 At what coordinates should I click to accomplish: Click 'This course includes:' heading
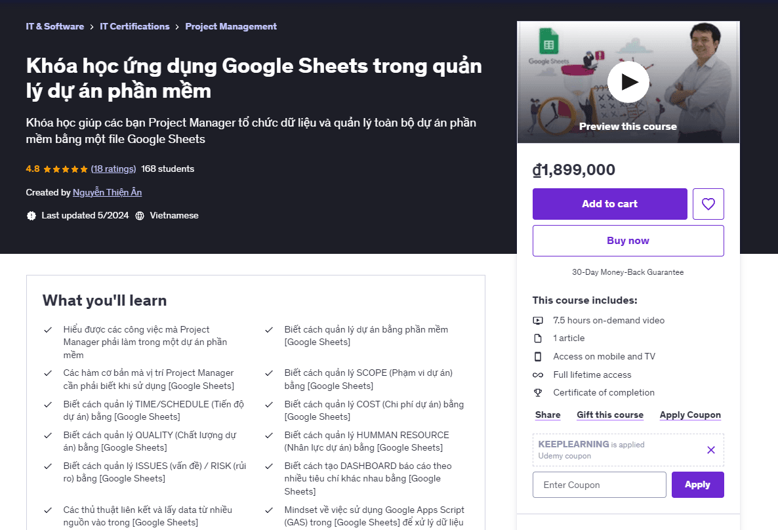(x=584, y=300)
